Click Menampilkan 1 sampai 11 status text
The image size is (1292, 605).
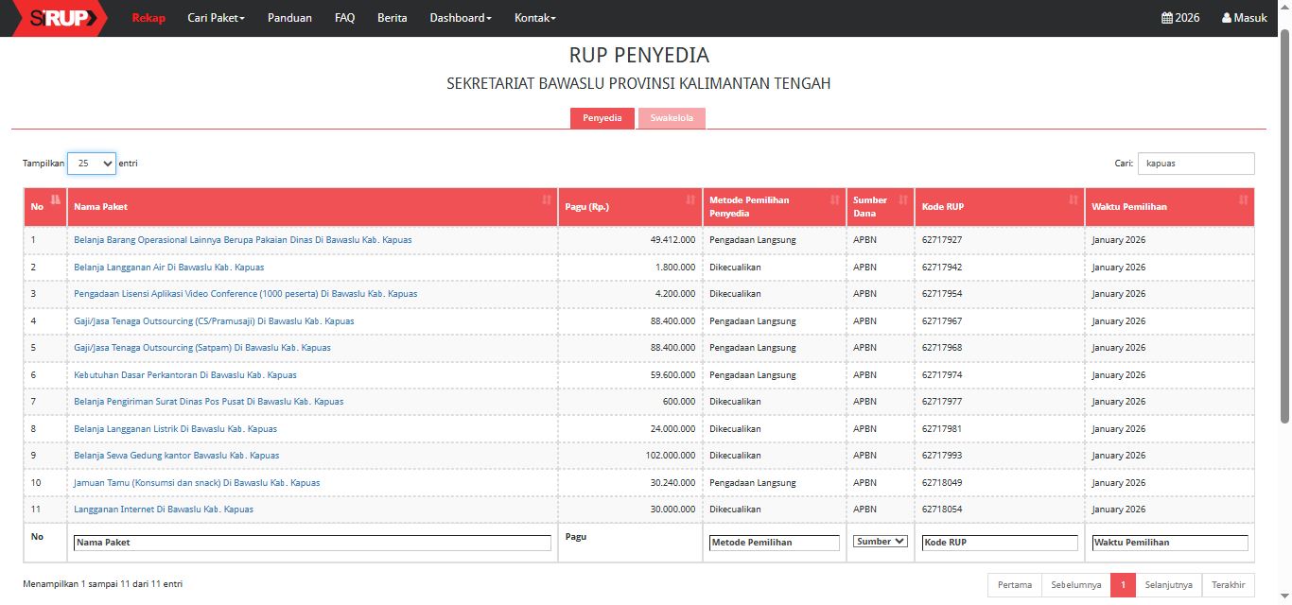click(x=102, y=584)
